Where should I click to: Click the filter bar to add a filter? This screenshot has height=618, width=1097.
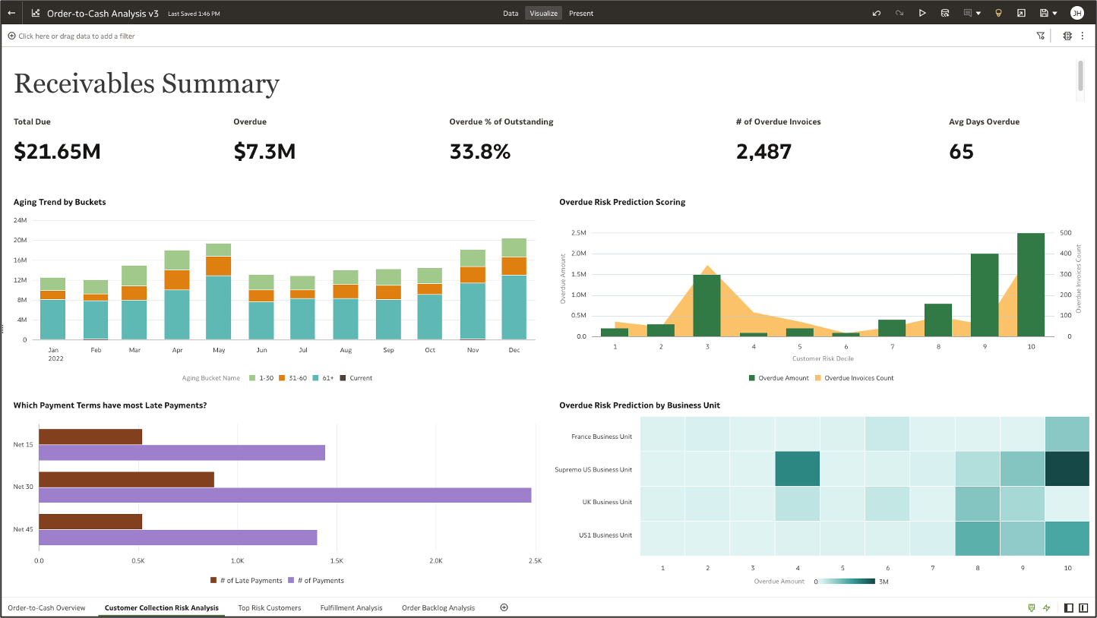76,36
